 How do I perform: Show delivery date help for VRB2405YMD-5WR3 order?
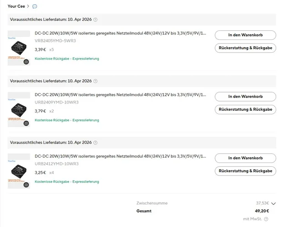(96, 20)
